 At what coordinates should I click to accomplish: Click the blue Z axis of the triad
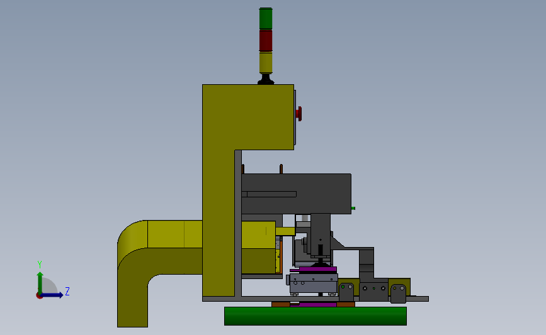coord(52,295)
